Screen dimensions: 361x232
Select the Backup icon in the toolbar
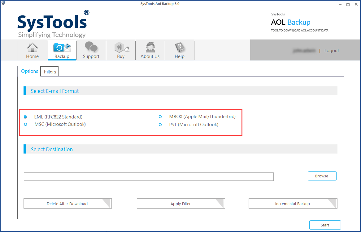[62, 50]
